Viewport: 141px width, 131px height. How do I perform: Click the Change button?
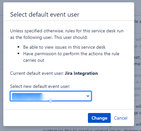(99, 118)
